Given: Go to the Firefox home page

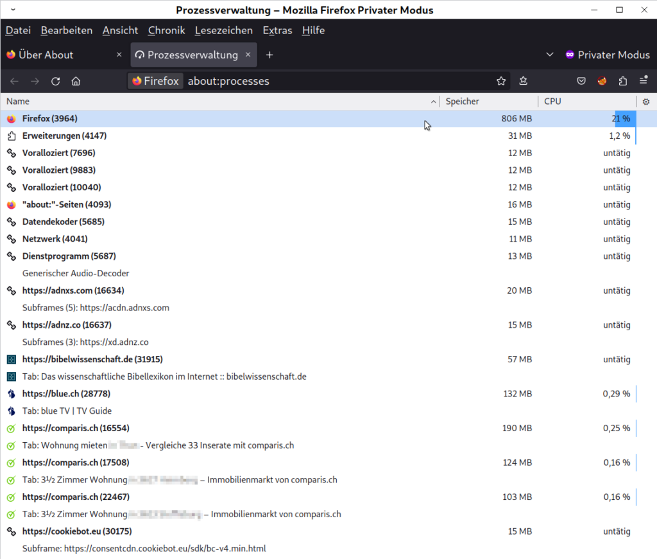Looking at the screenshot, I should (76, 81).
